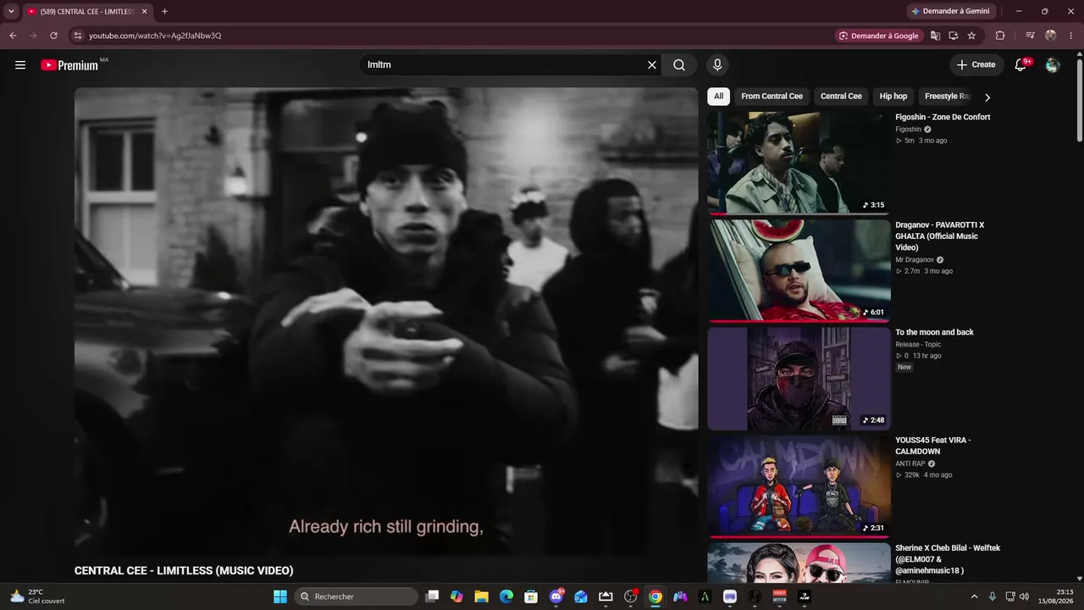Launch File Explorer from the taskbar
The image size is (1084, 610).
pyautogui.click(x=481, y=596)
